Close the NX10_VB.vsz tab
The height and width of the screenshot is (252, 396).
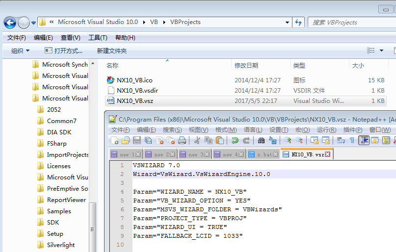328,154
